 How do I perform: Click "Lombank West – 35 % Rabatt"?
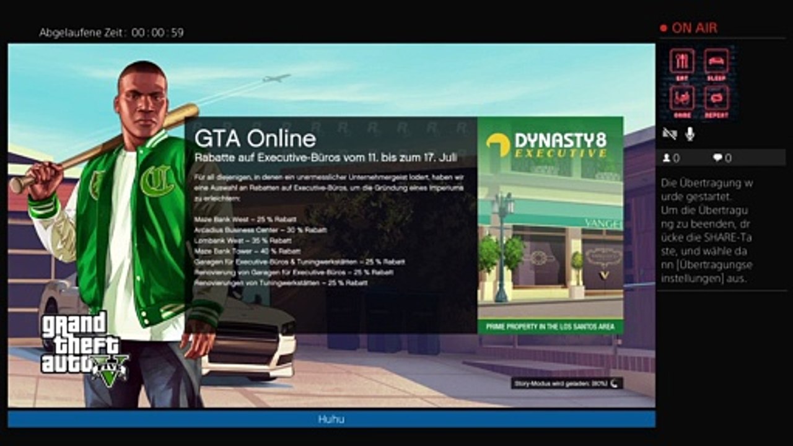[x=242, y=240]
